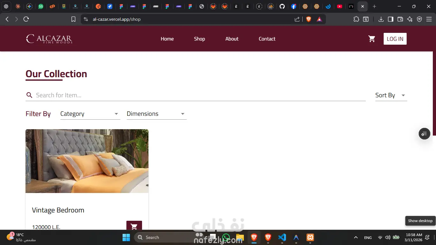Open the Category filter dropdown
436x245 pixels.
coord(90,114)
